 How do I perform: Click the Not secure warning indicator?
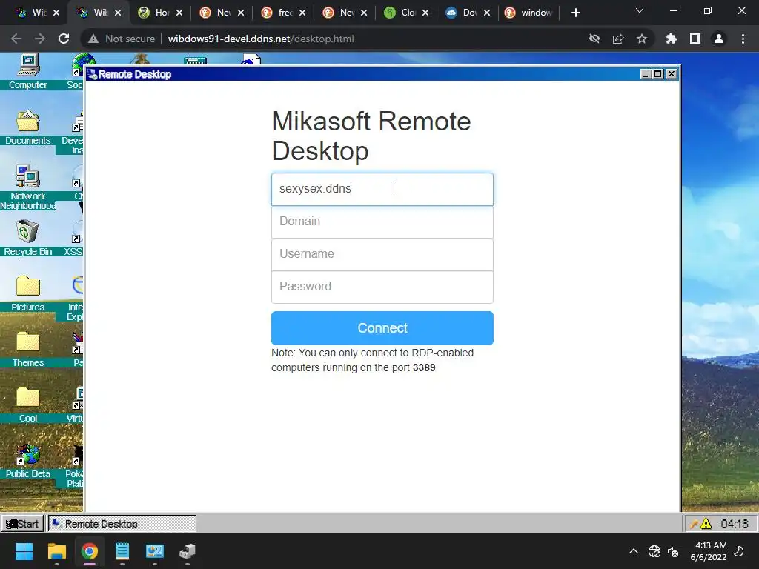point(121,39)
